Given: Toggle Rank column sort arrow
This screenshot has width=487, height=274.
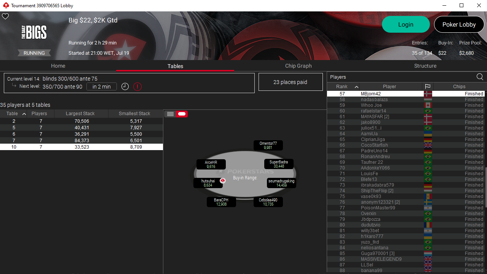Looking at the screenshot, I should click(x=356, y=87).
